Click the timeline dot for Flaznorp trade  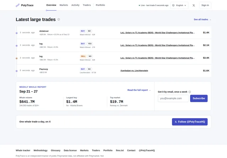tap(17, 71)
